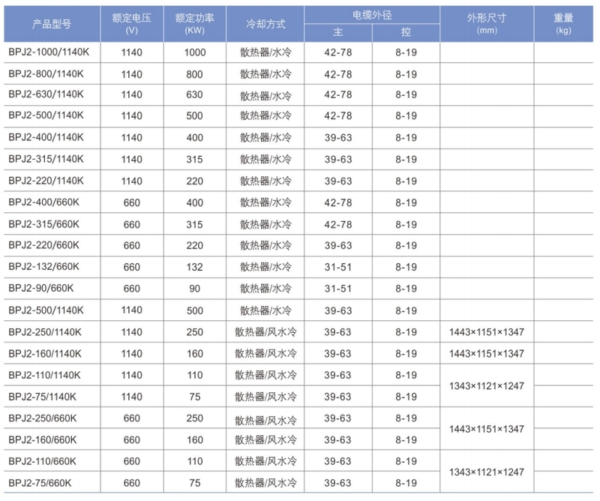Click 散热器/风水冷 in the BPJ2-75/660K row
The image size is (600, 501).
click(265, 483)
